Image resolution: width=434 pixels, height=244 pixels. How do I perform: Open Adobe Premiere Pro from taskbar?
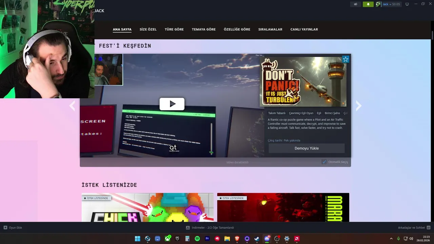pos(207,239)
